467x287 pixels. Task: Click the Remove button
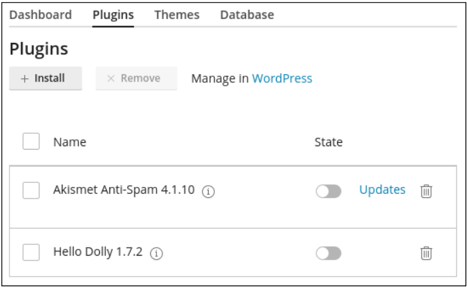(x=136, y=78)
